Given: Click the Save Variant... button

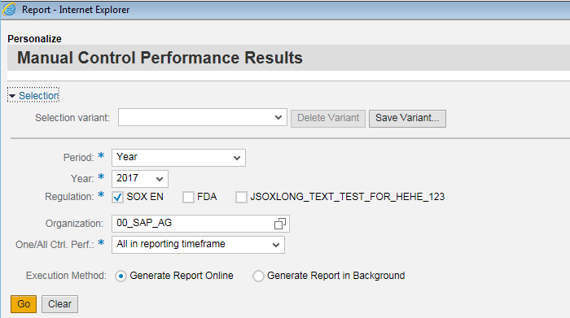Looking at the screenshot, I should click(x=407, y=119).
